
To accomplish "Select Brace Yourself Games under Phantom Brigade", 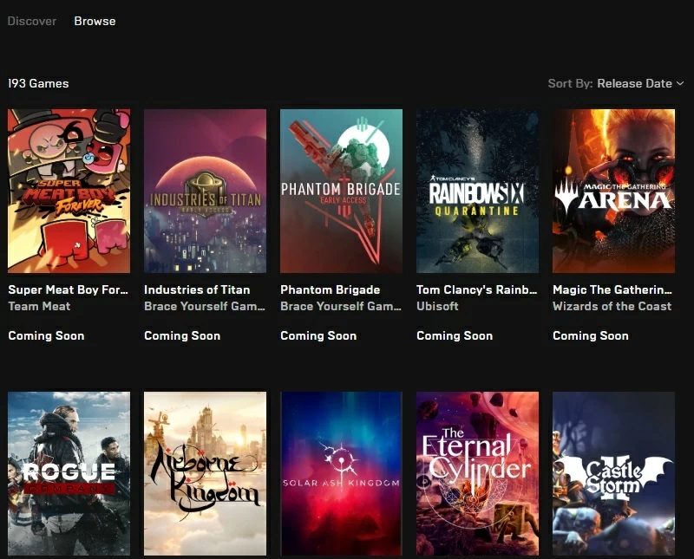I will 341,306.
